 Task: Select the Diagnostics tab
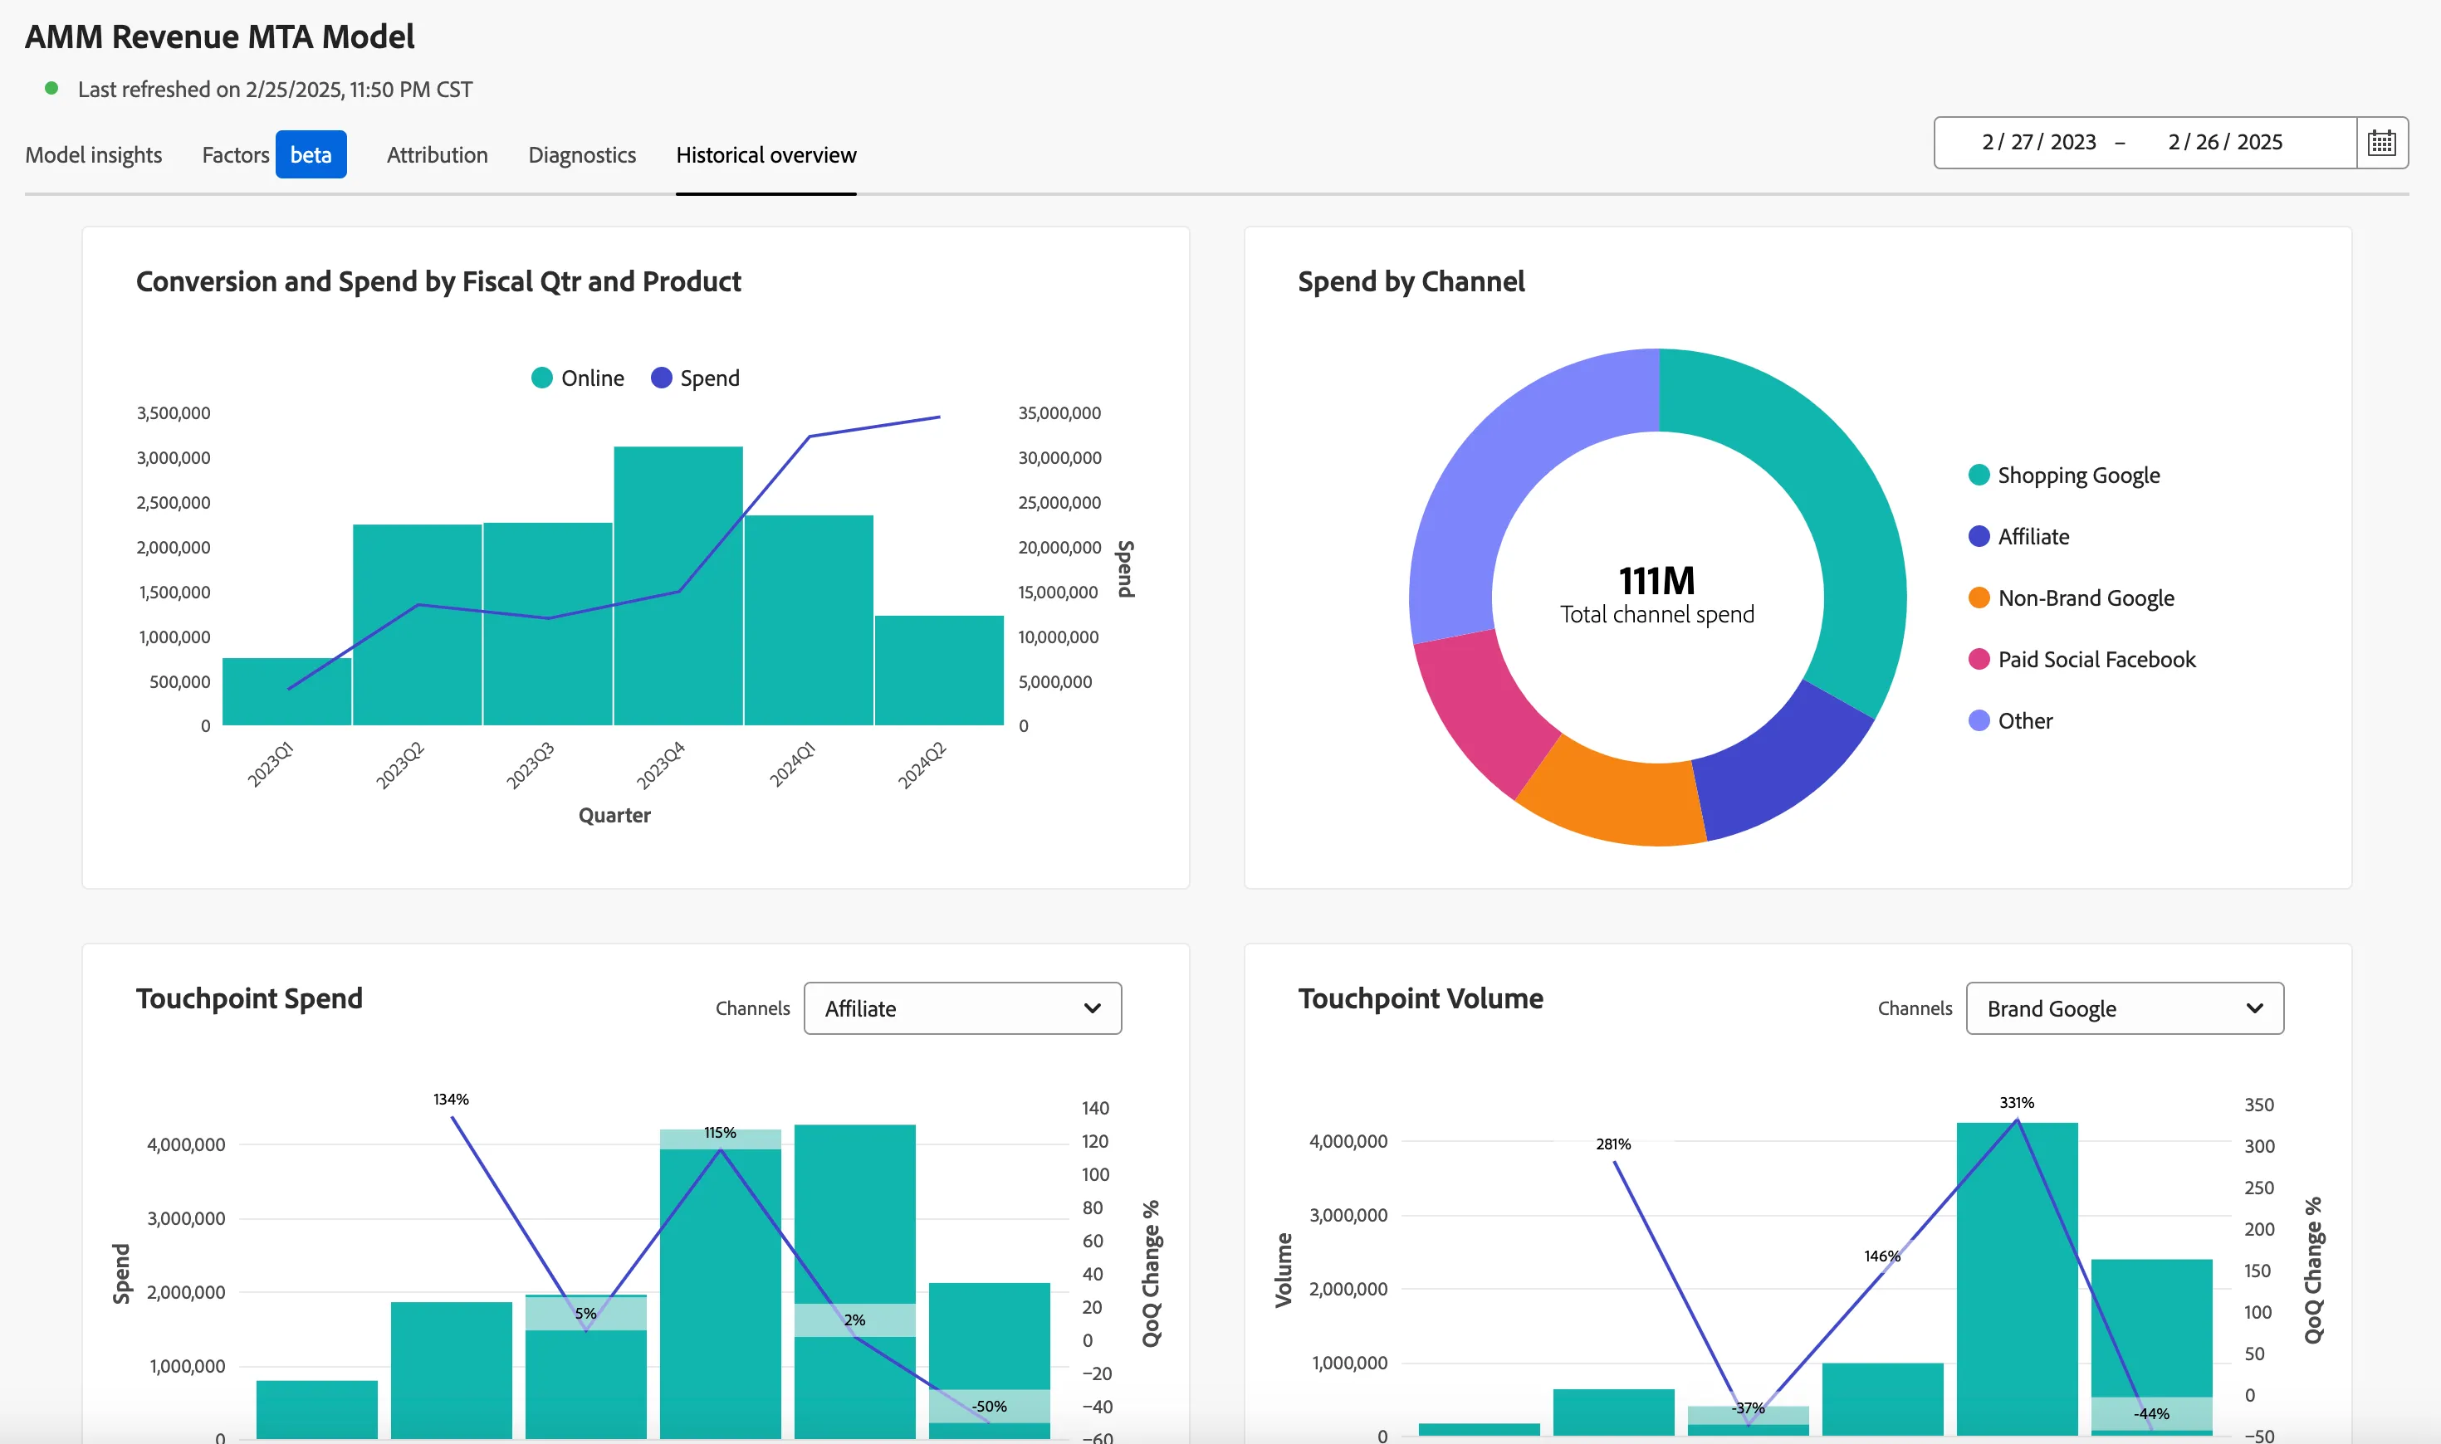coord(582,154)
